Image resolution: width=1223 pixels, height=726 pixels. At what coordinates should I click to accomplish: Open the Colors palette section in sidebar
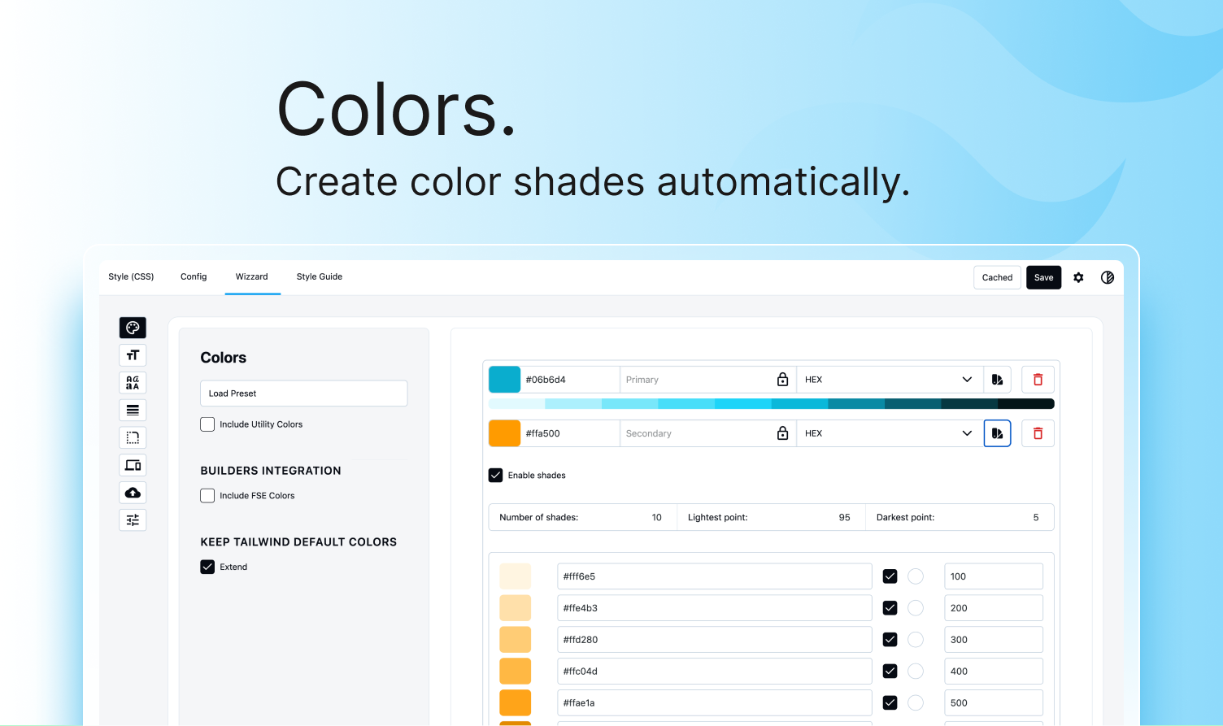click(133, 328)
